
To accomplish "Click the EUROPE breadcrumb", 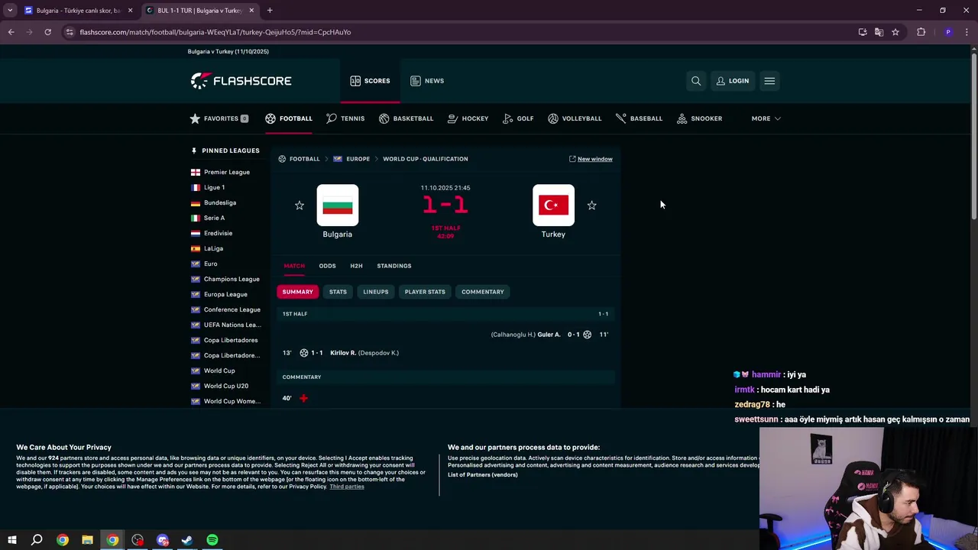I will (x=358, y=159).
